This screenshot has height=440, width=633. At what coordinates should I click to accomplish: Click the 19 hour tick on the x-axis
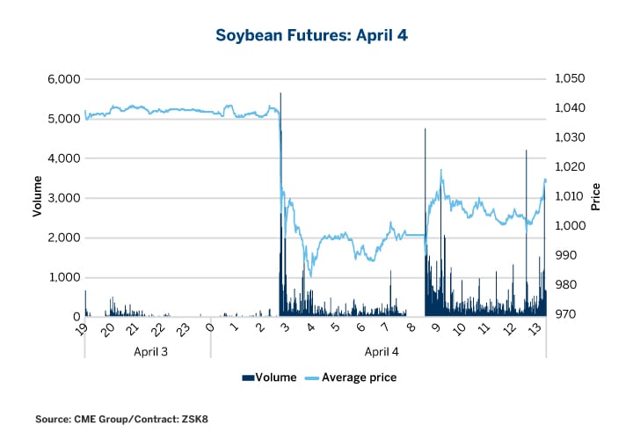pyautogui.click(x=83, y=328)
